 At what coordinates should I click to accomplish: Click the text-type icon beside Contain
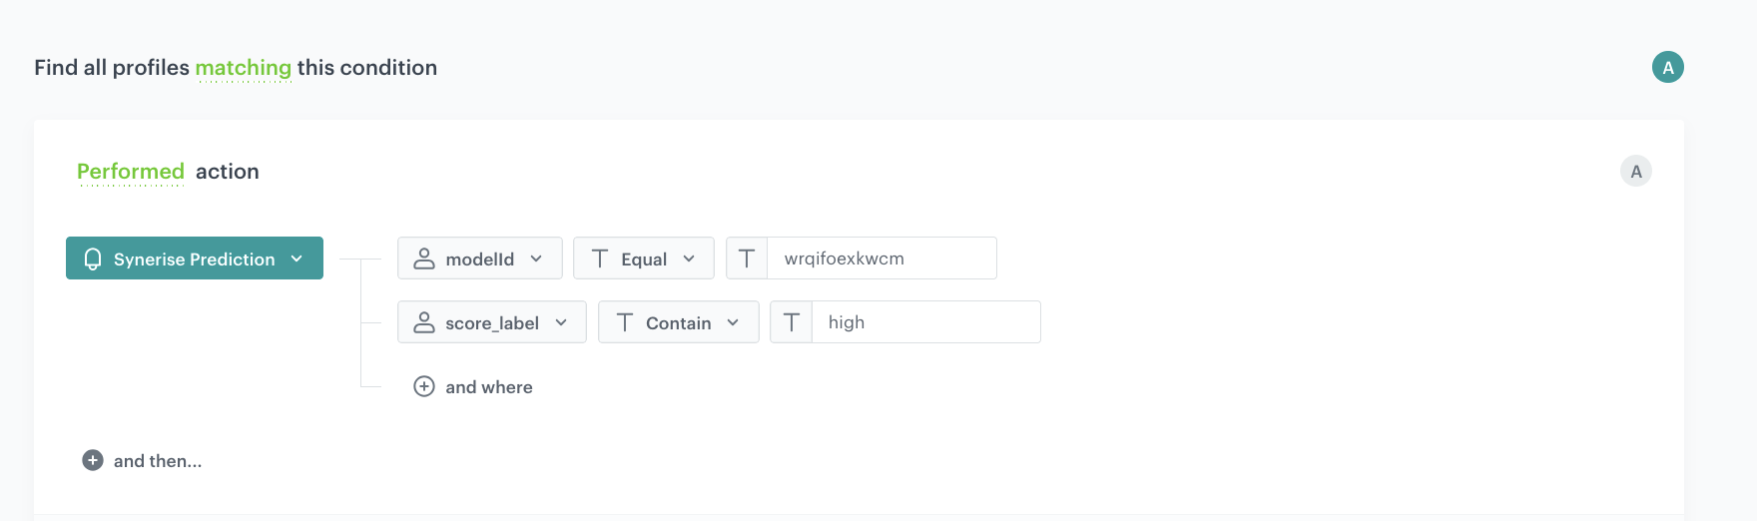point(625,322)
